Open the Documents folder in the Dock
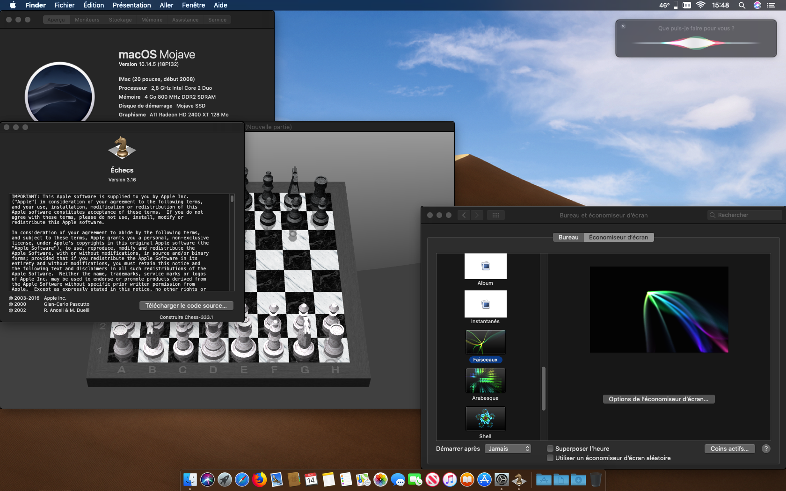Screen dimensions: 786x491 tap(561, 479)
